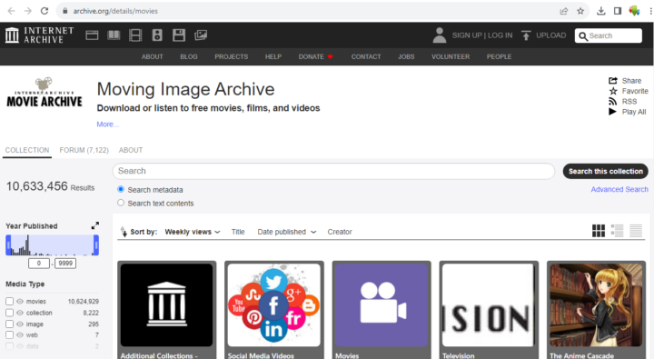
Task: Open the ABOUT tab below the header
Action: (131, 150)
